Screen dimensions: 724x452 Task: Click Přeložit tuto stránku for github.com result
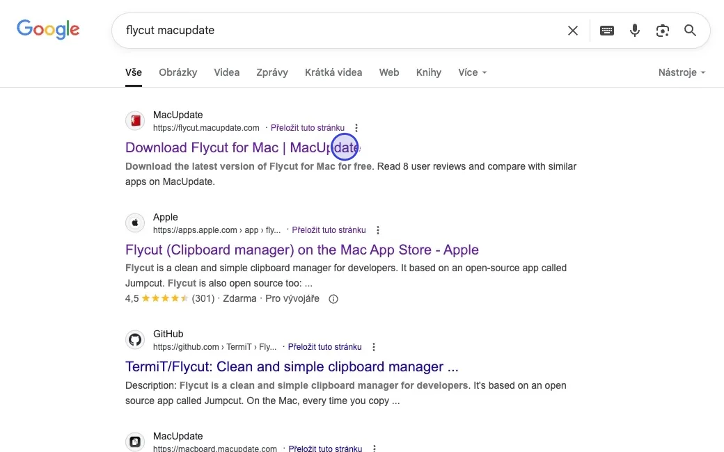pos(324,347)
